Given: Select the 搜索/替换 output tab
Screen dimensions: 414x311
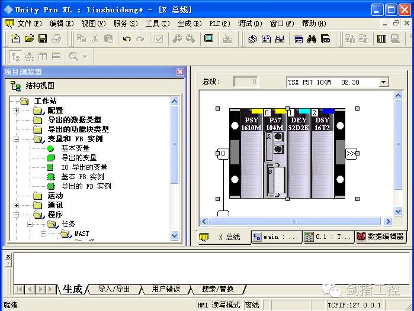Looking at the screenshot, I should [218, 289].
